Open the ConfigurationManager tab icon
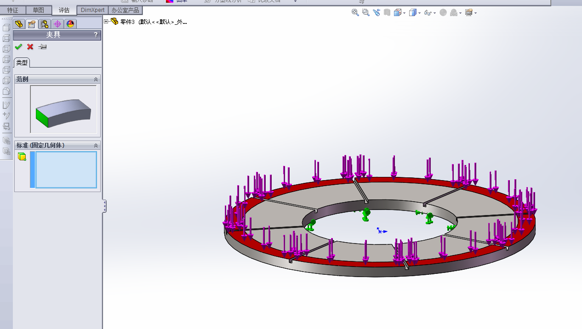 tap(45, 24)
